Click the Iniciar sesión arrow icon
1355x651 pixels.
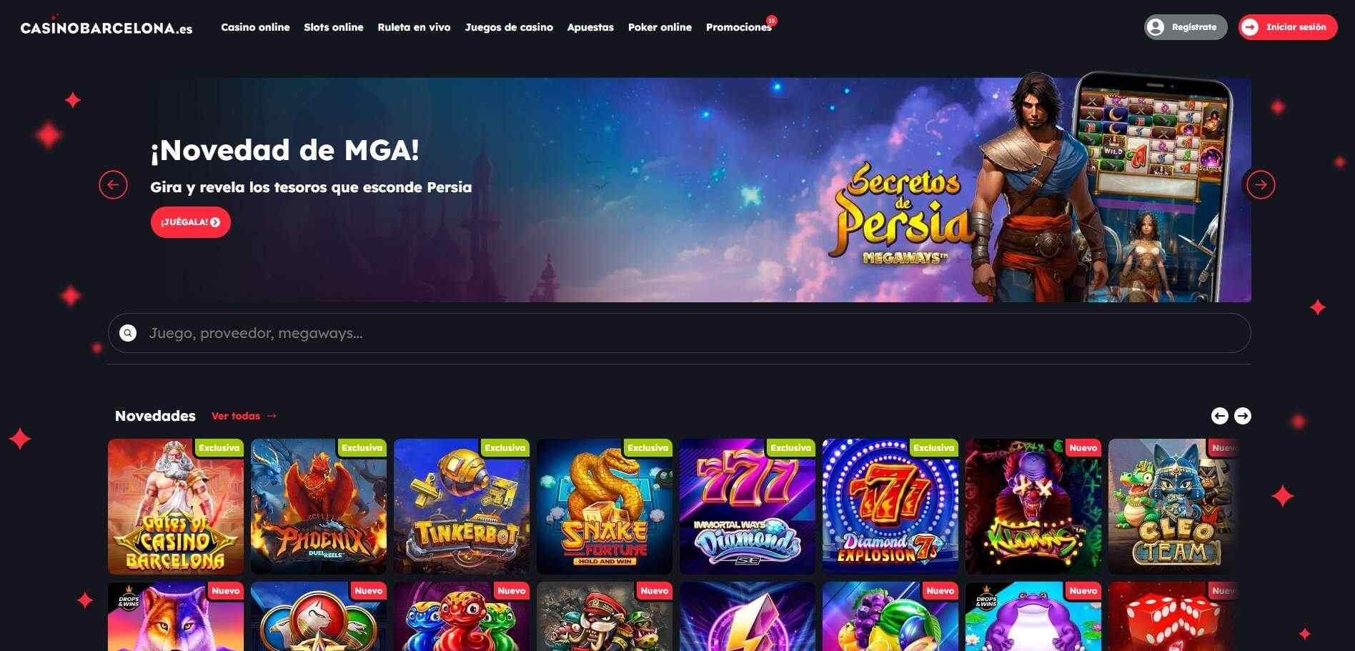(x=1250, y=27)
